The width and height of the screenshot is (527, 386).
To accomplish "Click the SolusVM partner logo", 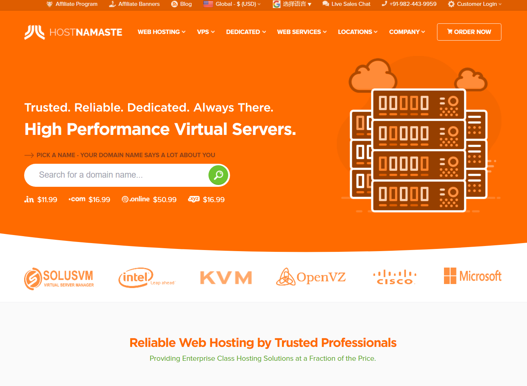I will coord(59,279).
